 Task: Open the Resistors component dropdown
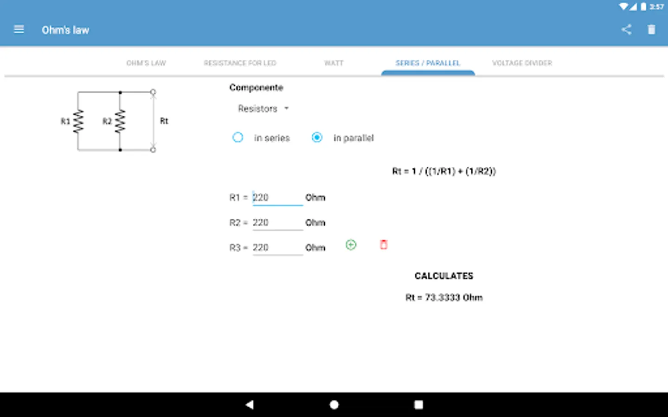pos(263,108)
